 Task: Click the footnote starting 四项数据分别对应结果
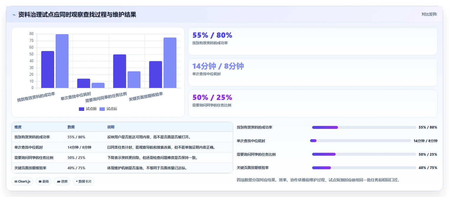(318, 180)
